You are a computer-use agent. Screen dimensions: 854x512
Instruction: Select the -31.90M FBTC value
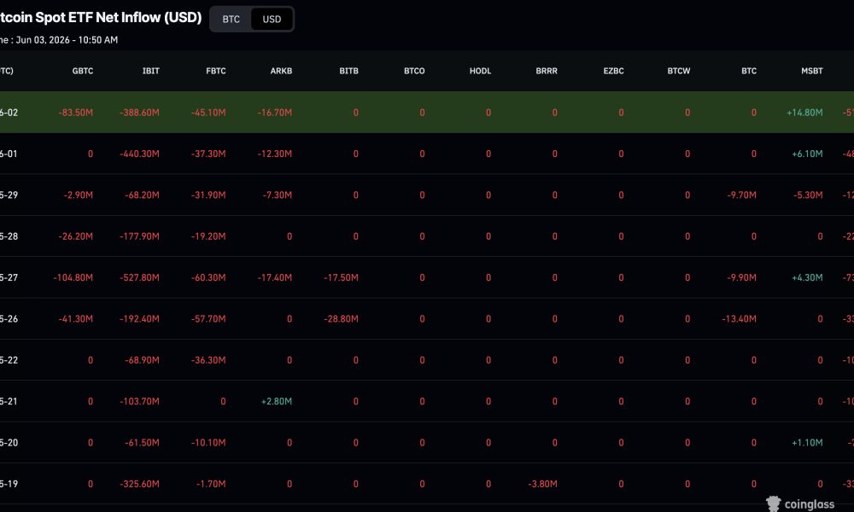point(208,195)
